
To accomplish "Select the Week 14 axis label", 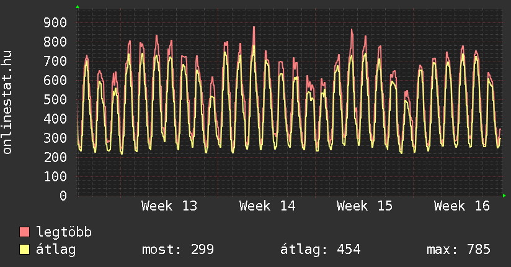I will pyautogui.click(x=267, y=206).
